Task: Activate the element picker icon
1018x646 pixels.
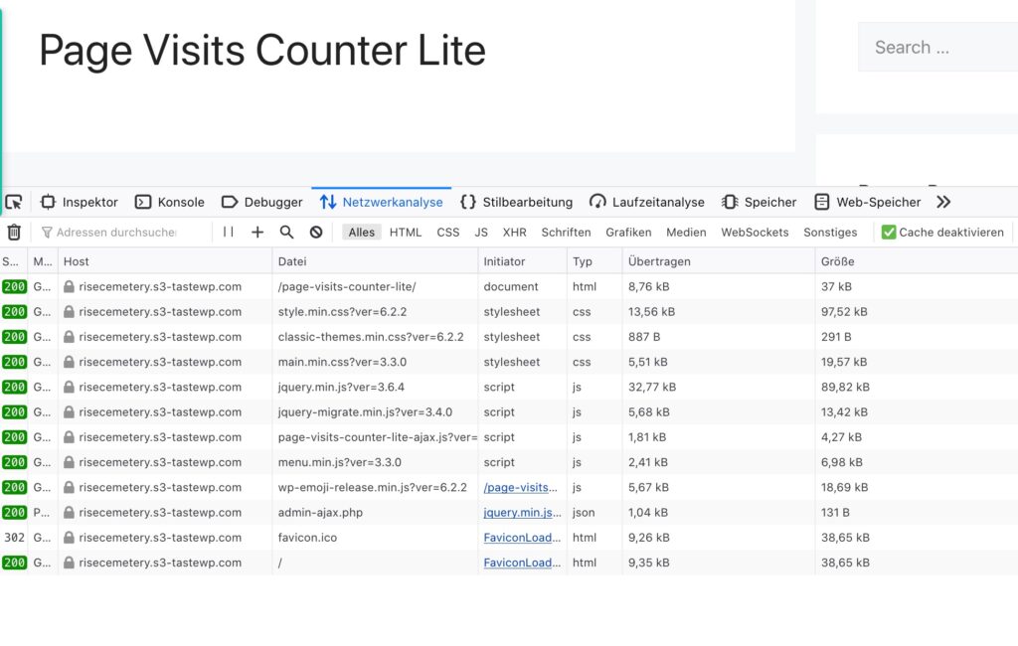Action: pos(14,202)
